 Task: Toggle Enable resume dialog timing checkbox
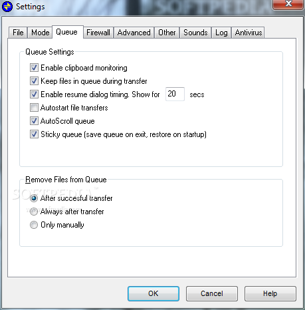point(34,94)
